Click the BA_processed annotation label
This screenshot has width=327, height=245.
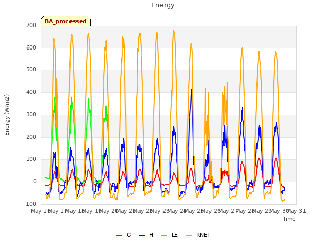coord(66,21)
